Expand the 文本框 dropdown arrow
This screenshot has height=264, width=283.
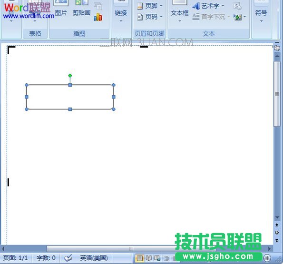pos(180,21)
